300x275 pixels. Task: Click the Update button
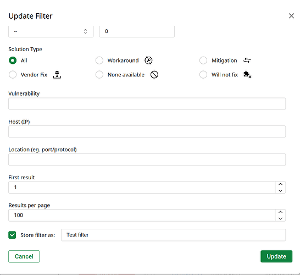pos(276,256)
